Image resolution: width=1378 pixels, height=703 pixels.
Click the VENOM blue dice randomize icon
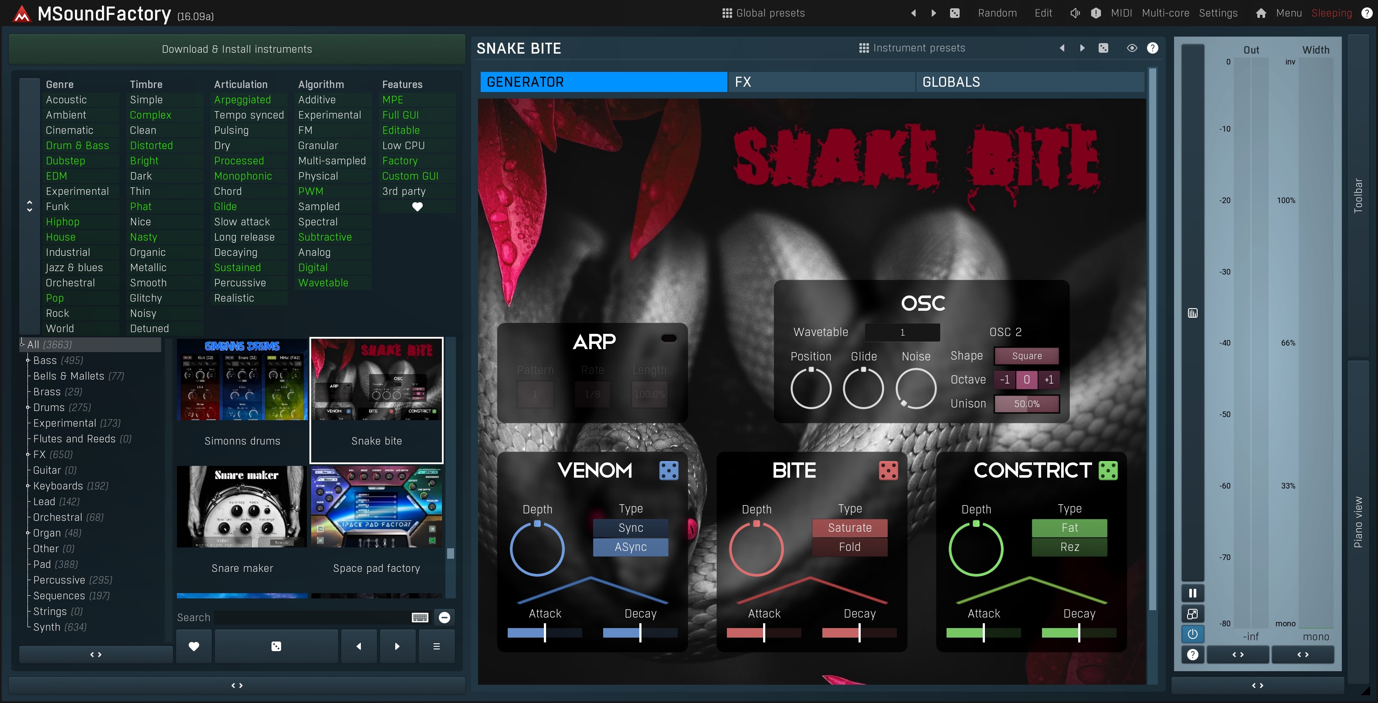[x=668, y=470]
